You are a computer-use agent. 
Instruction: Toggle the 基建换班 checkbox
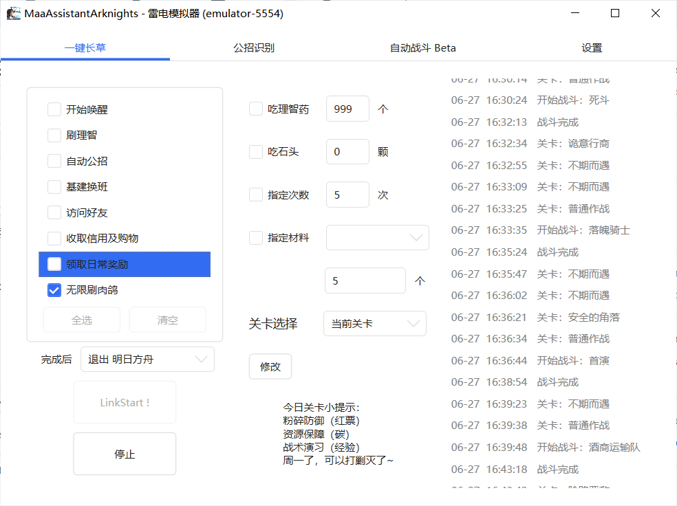coord(54,187)
